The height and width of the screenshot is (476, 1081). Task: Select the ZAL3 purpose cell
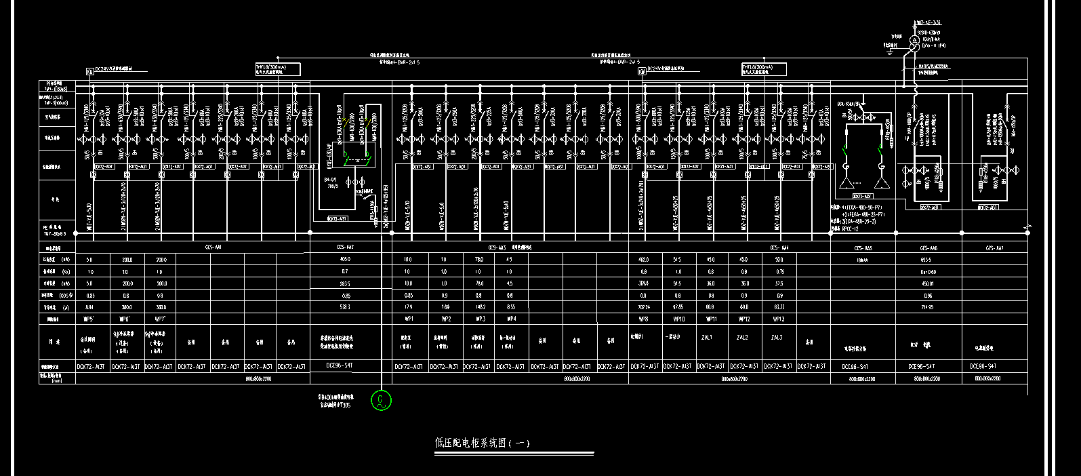coord(777,337)
